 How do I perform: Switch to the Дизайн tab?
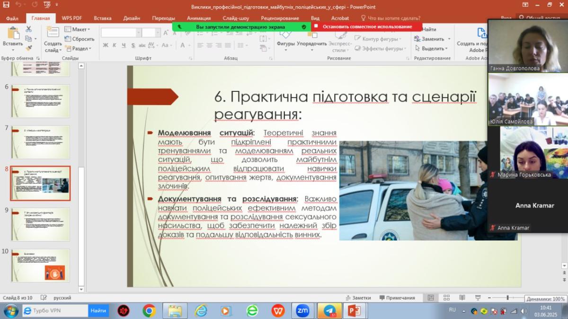coord(132,18)
